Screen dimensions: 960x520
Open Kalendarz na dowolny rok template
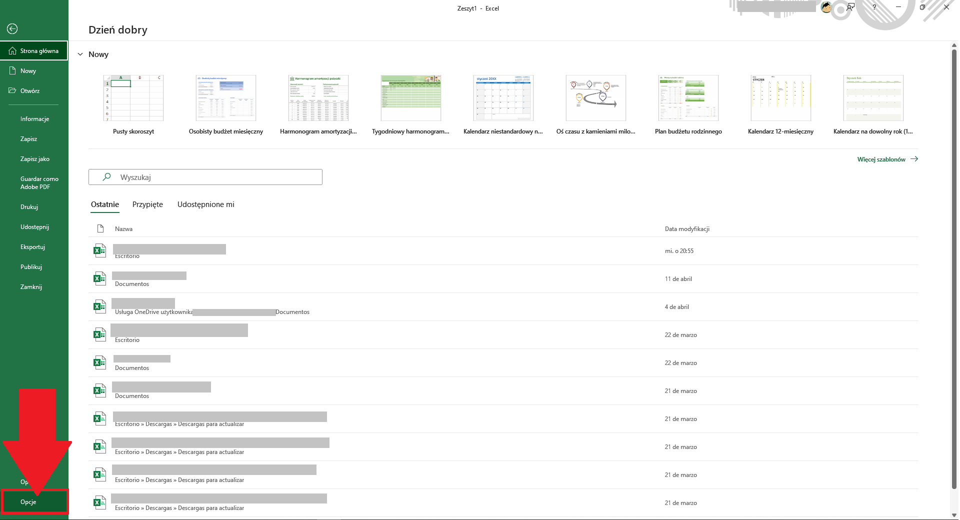(x=873, y=105)
